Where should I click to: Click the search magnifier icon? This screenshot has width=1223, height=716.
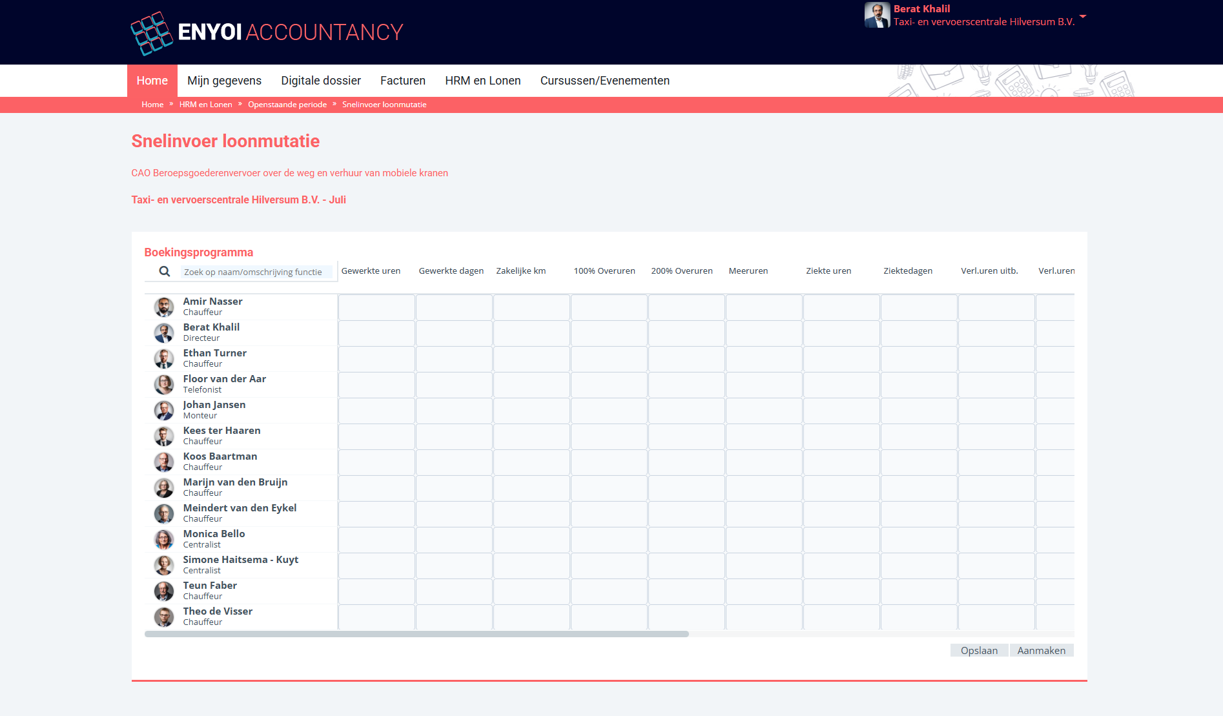tap(165, 272)
